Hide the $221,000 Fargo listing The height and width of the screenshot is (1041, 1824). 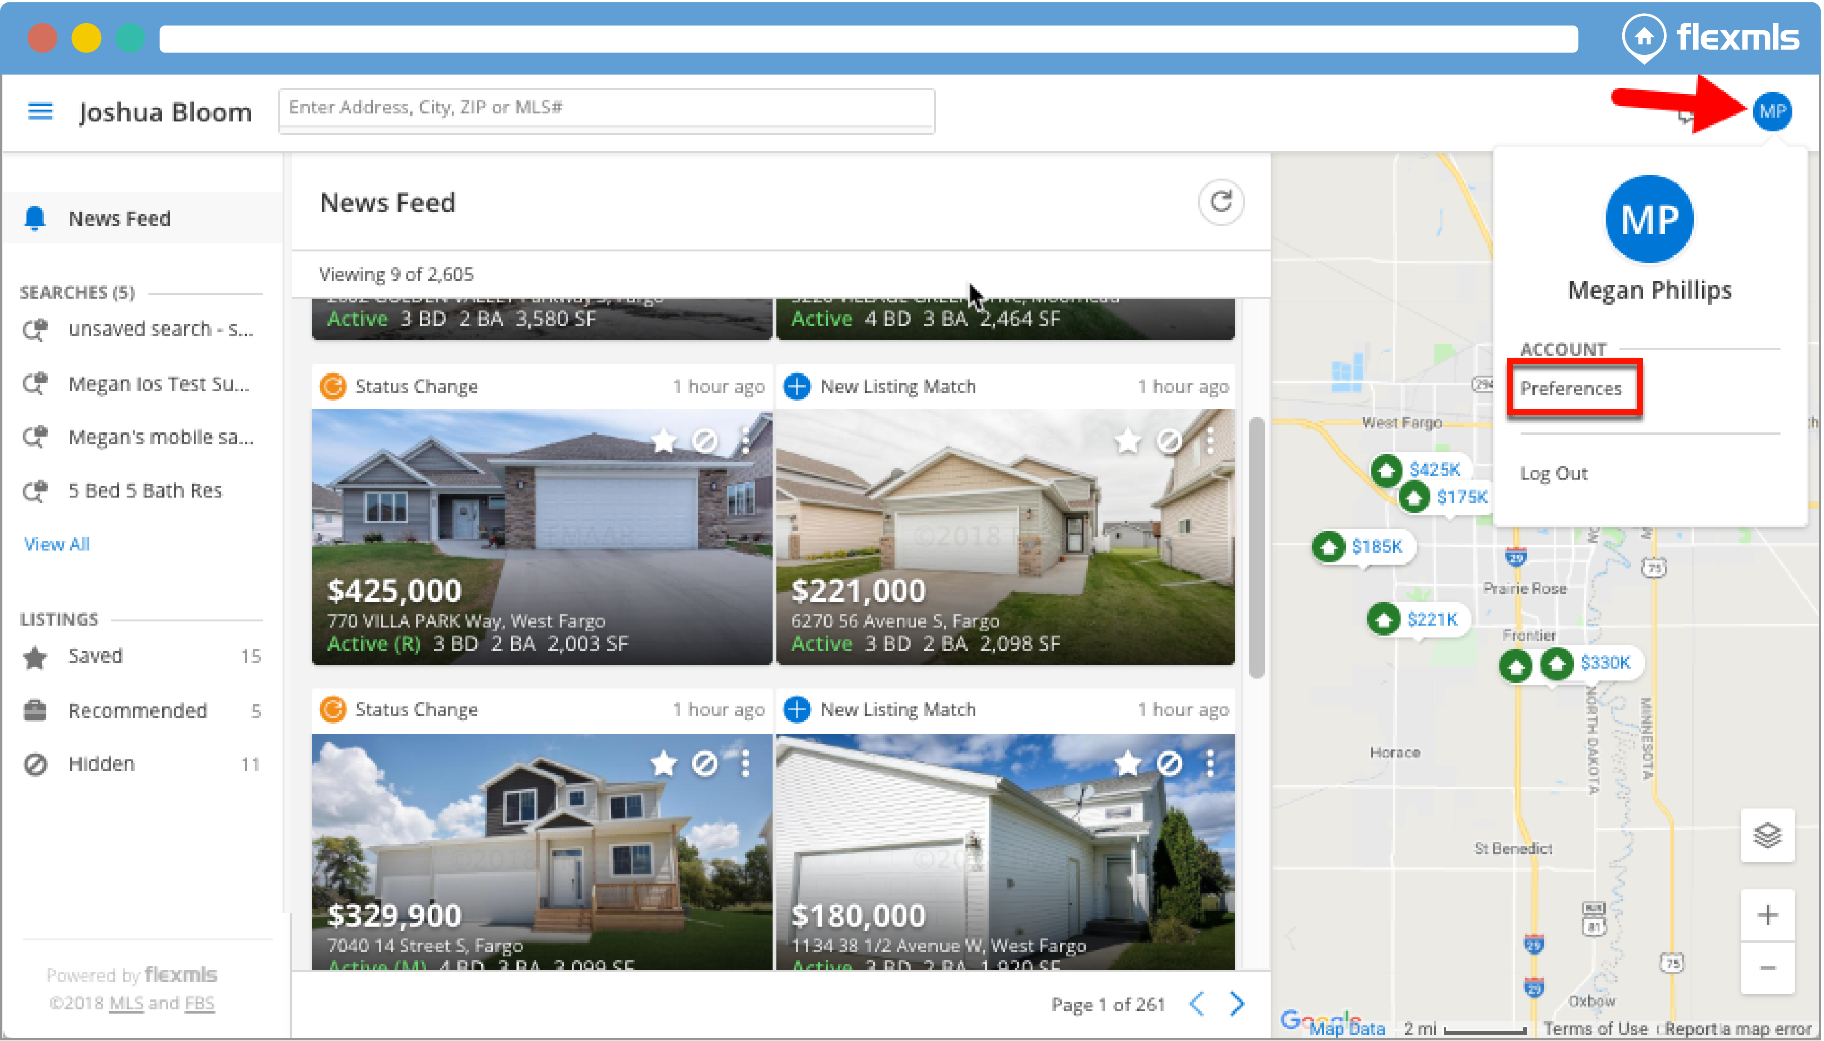[1170, 440]
